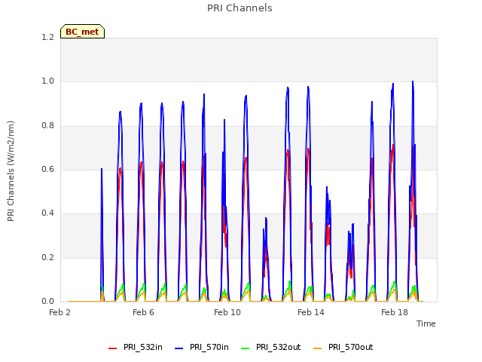The height and width of the screenshot is (362, 482).
Task: Click the Time x-axis title
Action: 426,324
